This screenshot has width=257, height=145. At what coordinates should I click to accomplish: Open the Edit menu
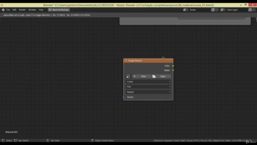(x=14, y=10)
